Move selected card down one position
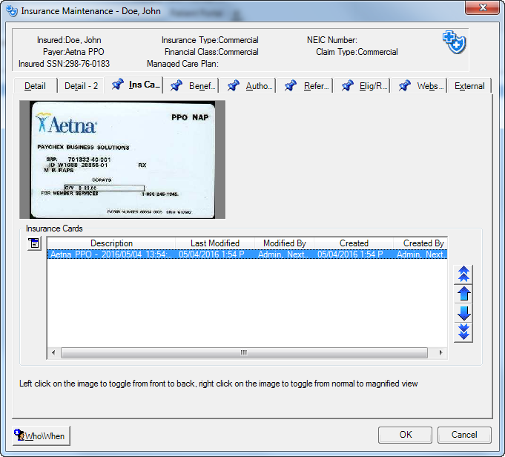Image resolution: width=505 pixels, height=457 pixels. click(464, 313)
